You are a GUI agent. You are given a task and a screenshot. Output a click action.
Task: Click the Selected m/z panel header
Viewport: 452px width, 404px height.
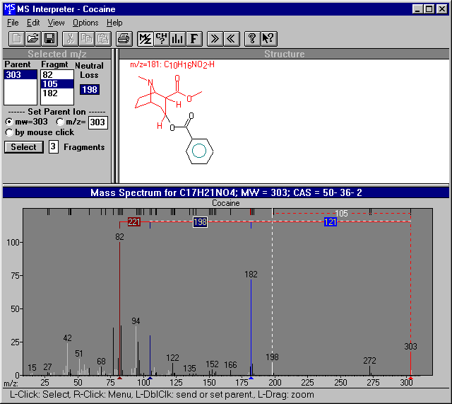click(57, 54)
